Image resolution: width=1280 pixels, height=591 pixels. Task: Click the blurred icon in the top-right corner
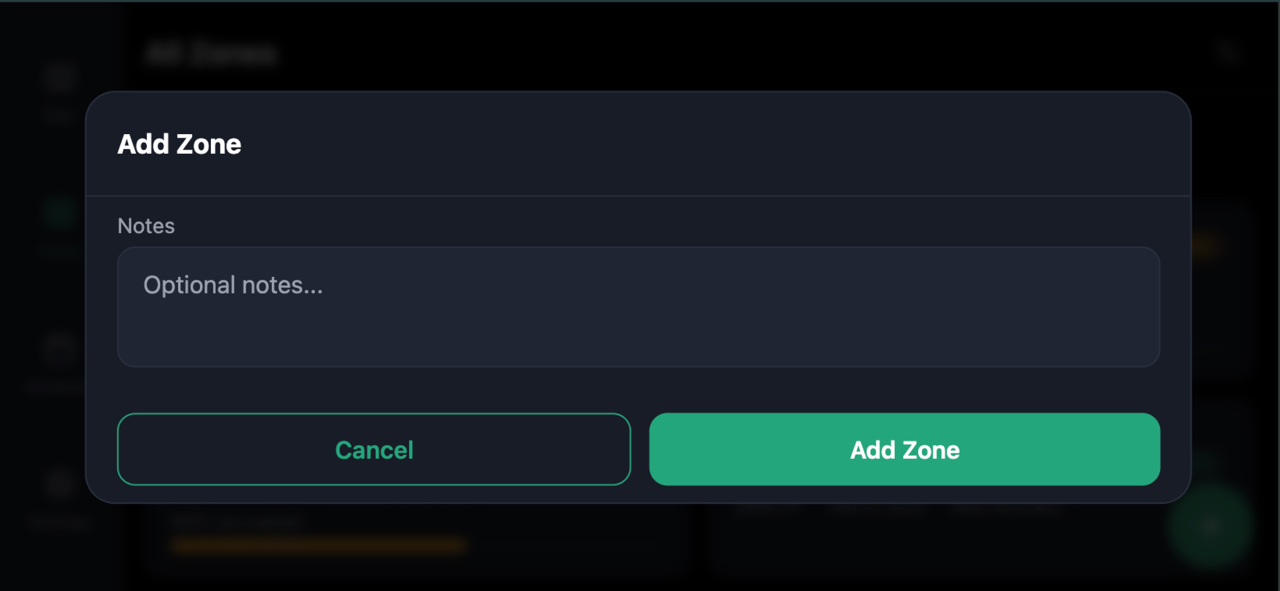coord(1226,52)
